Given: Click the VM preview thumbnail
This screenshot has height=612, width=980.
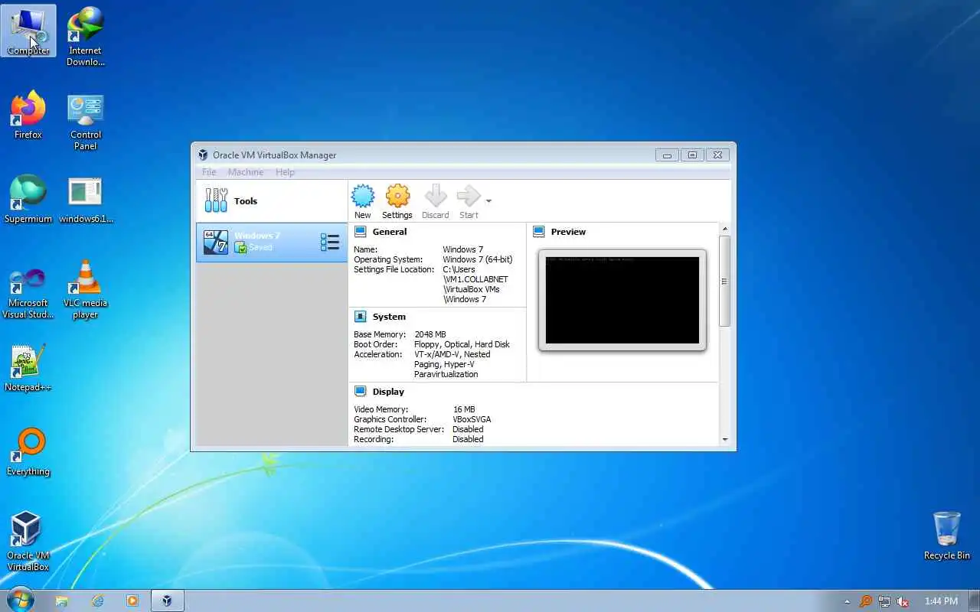Looking at the screenshot, I should click(x=622, y=300).
